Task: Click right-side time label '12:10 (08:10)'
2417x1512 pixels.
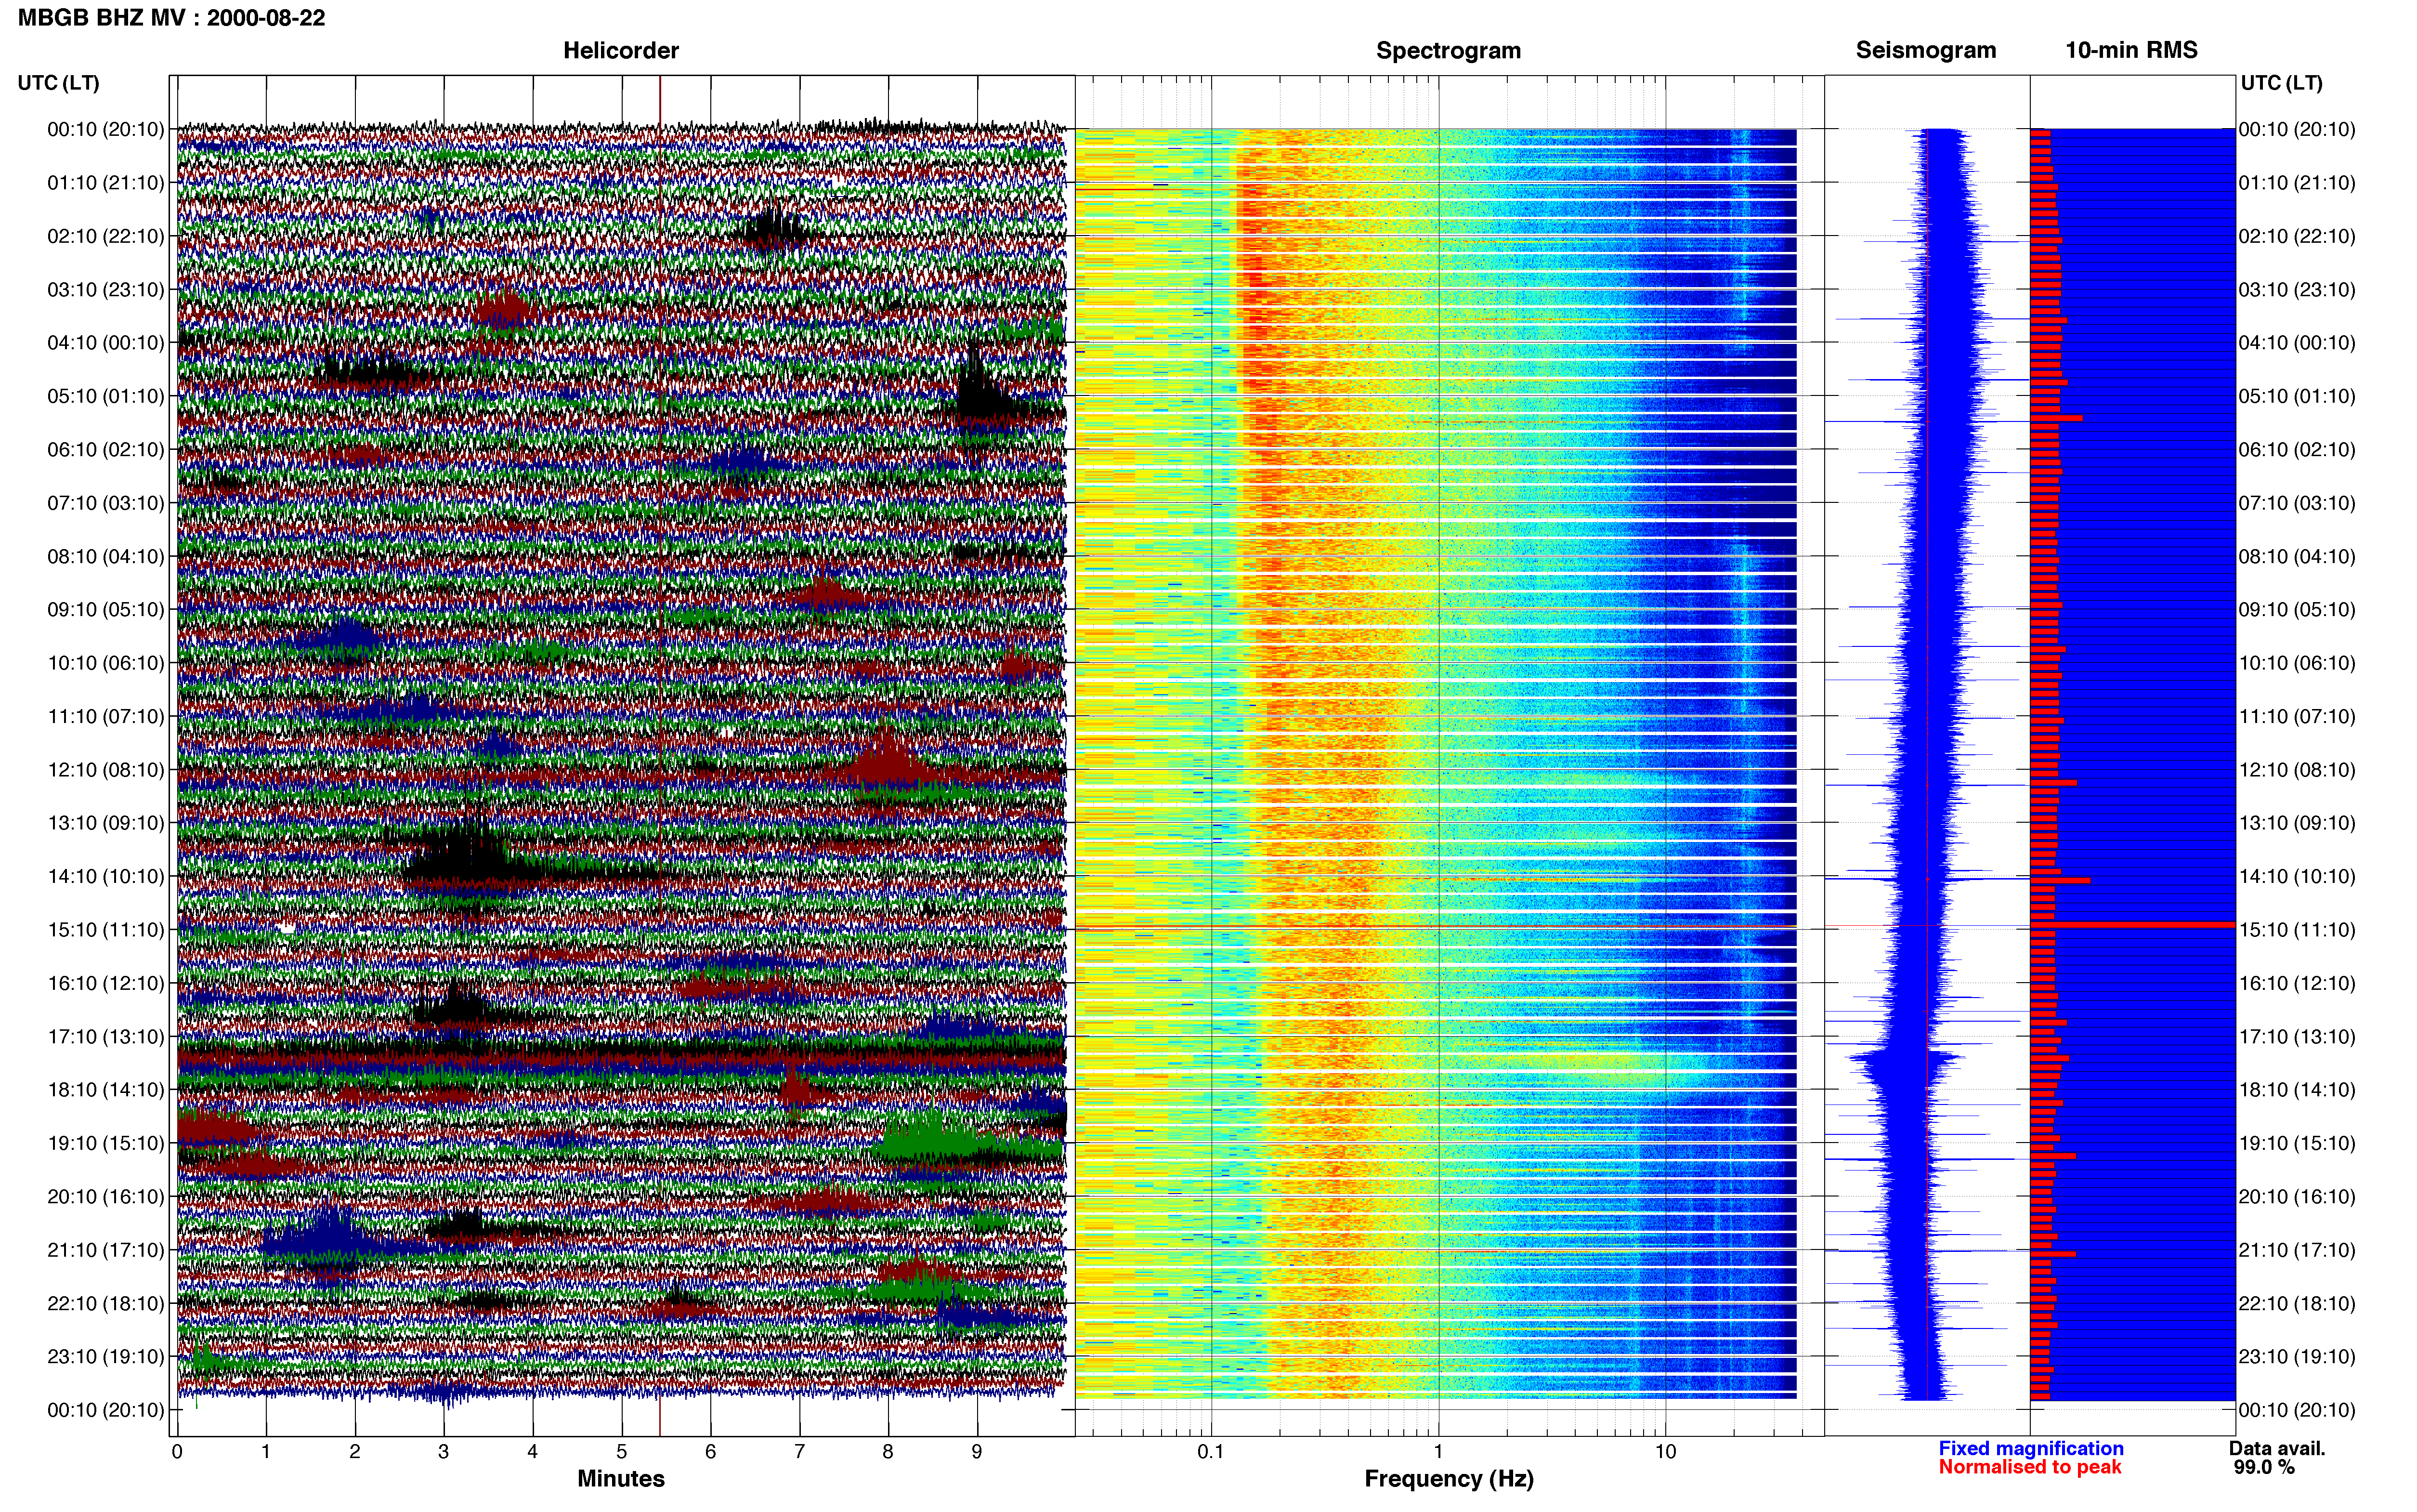Action: click(2297, 770)
